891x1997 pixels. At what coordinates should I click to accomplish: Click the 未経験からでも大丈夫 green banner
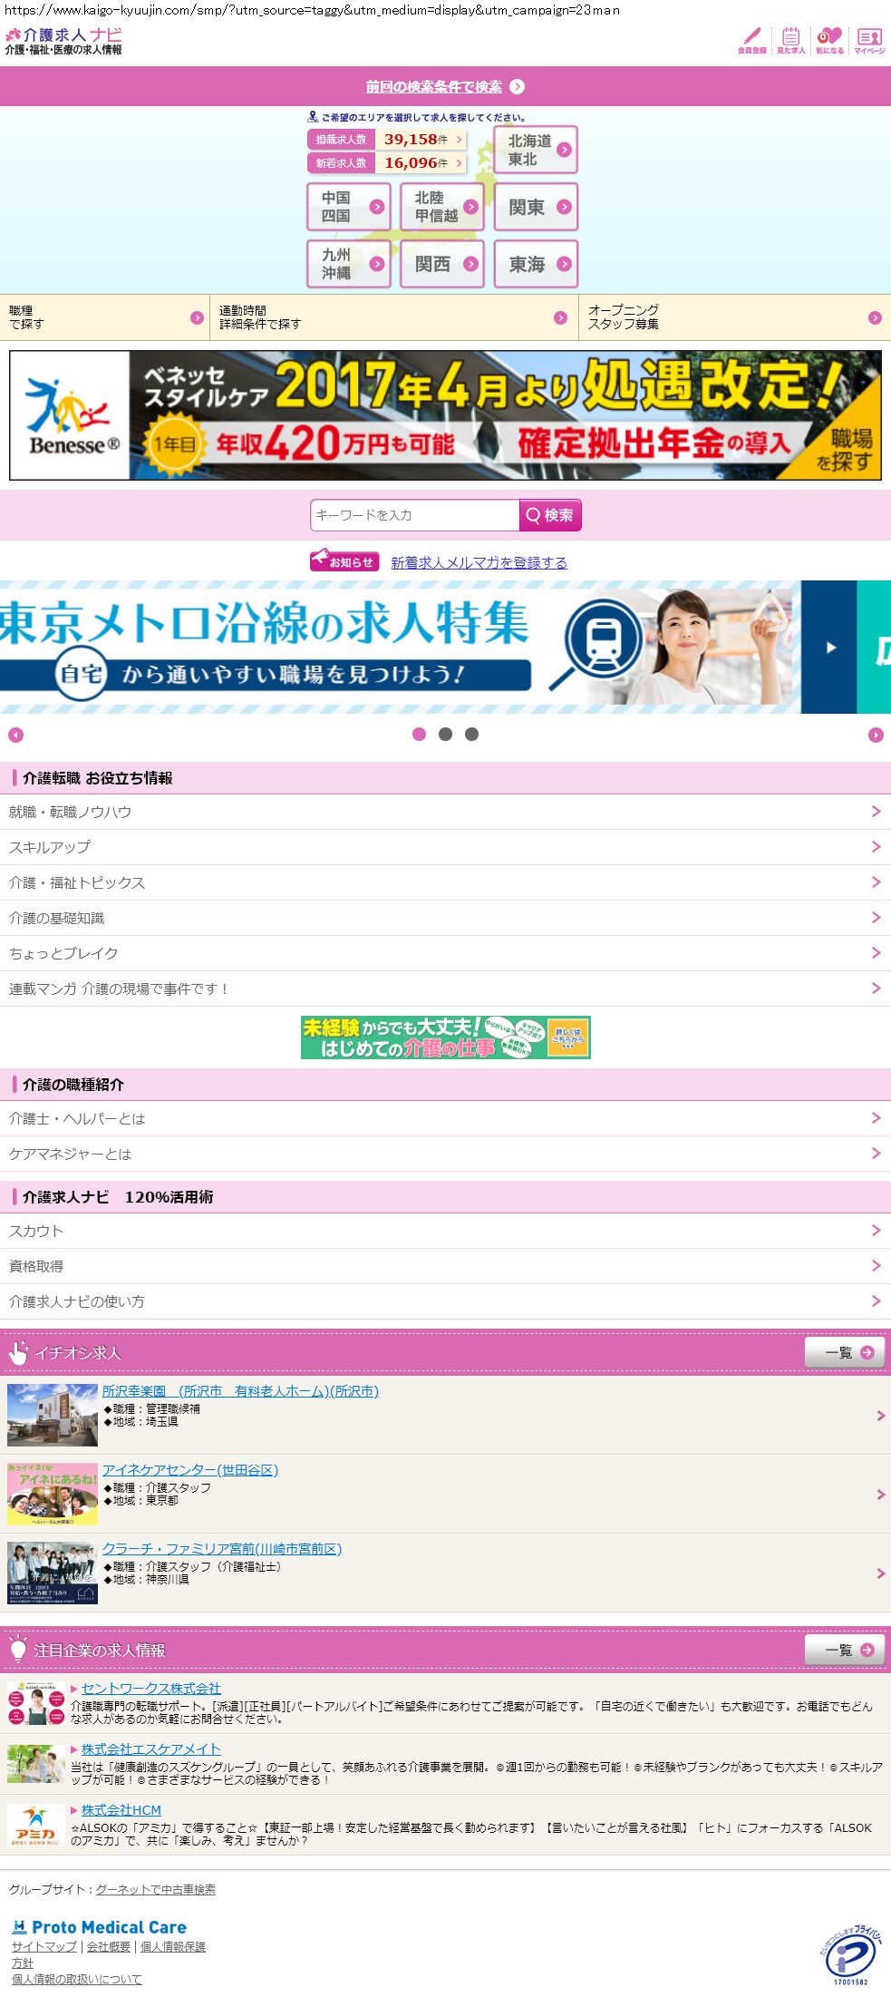pos(445,1037)
